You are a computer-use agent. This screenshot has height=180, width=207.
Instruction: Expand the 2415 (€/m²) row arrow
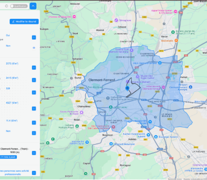pyautogui.click(x=34, y=80)
